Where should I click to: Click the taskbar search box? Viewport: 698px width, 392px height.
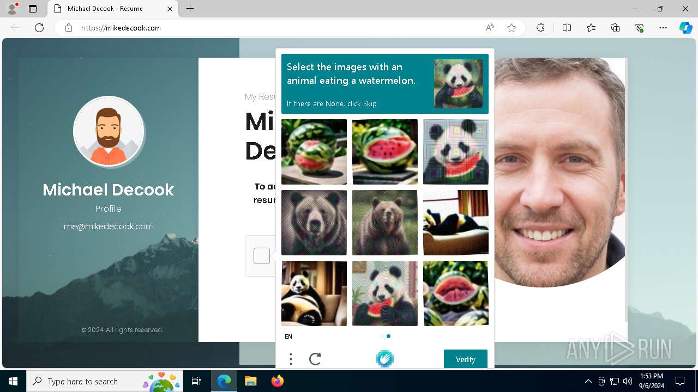(105, 381)
